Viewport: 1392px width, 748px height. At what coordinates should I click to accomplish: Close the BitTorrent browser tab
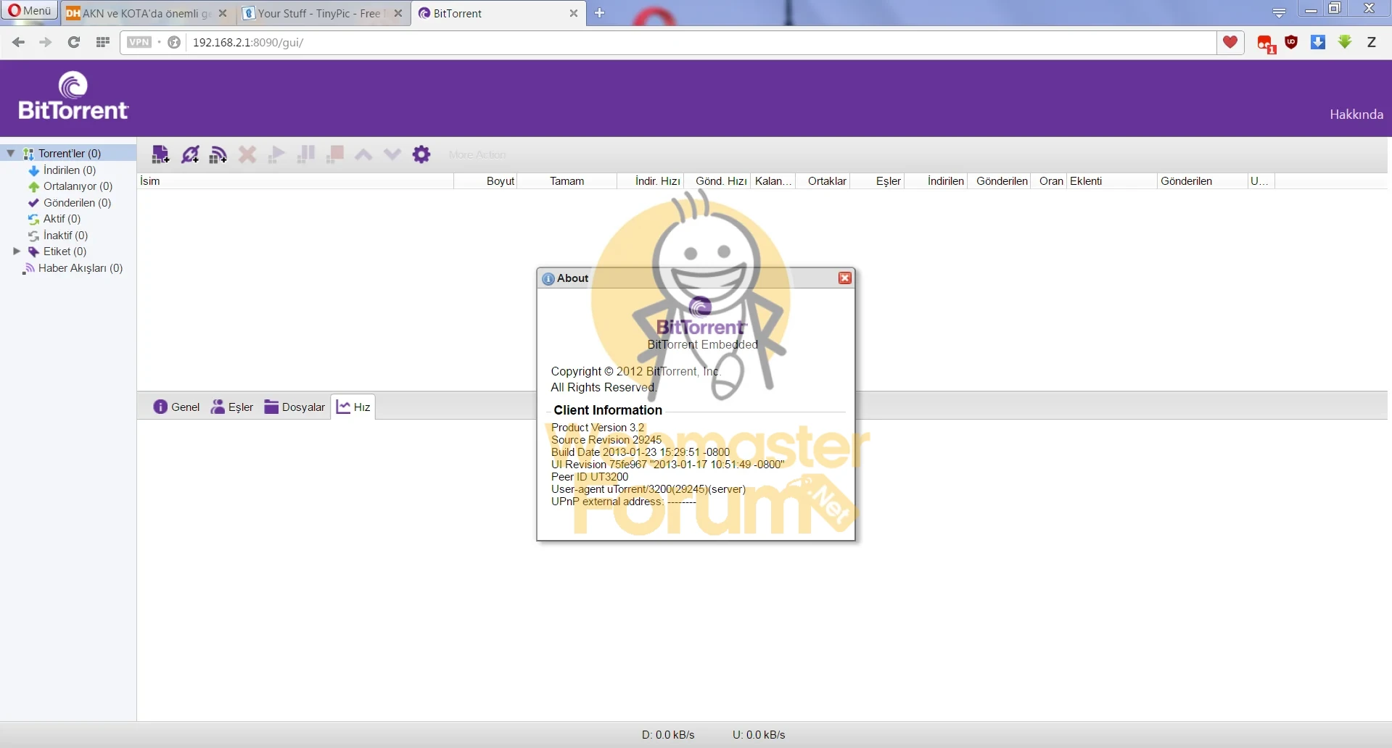(573, 13)
